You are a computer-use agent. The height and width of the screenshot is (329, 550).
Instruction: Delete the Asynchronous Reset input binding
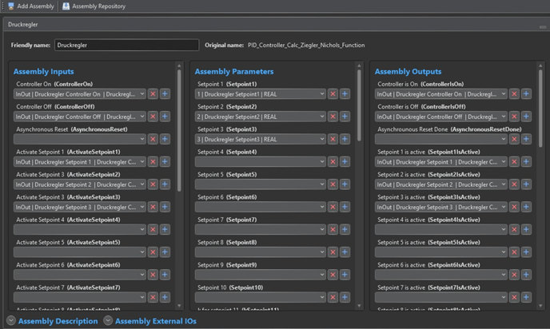153,139
